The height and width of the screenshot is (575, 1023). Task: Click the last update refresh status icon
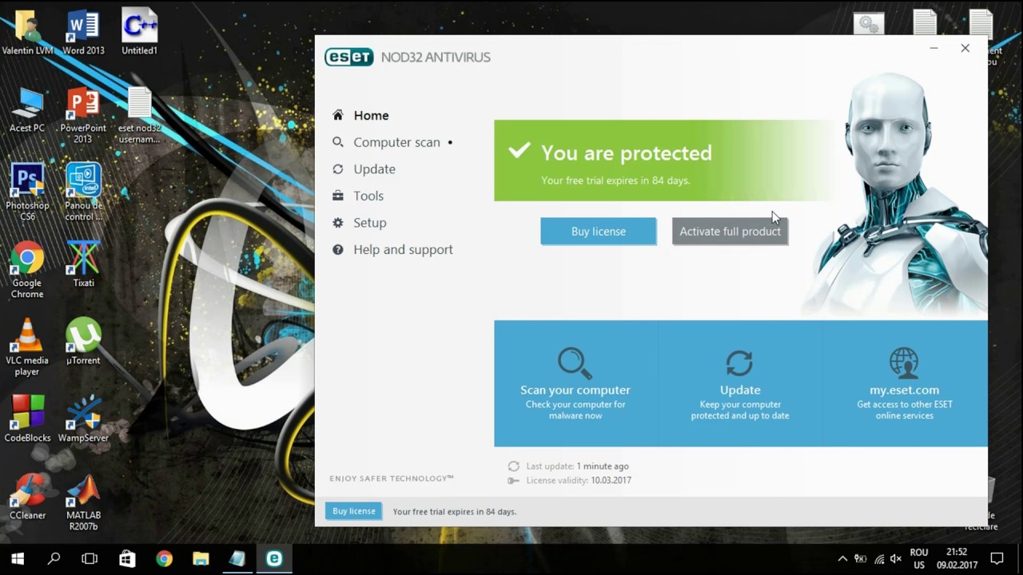(x=513, y=466)
